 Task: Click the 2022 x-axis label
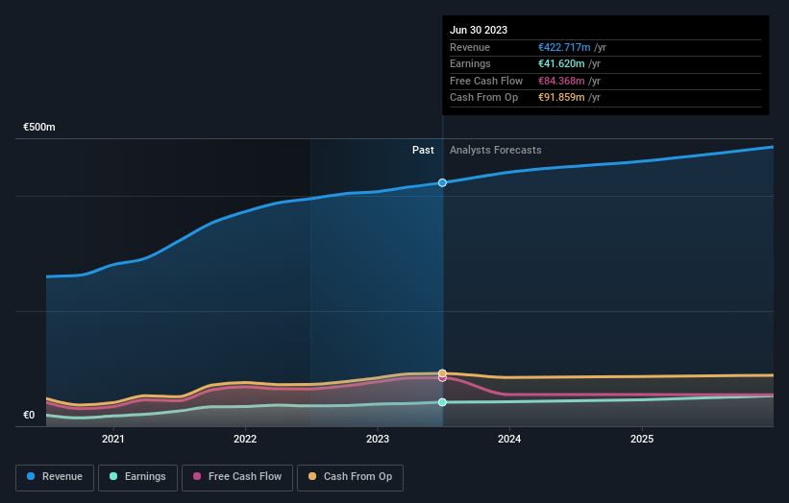click(245, 439)
